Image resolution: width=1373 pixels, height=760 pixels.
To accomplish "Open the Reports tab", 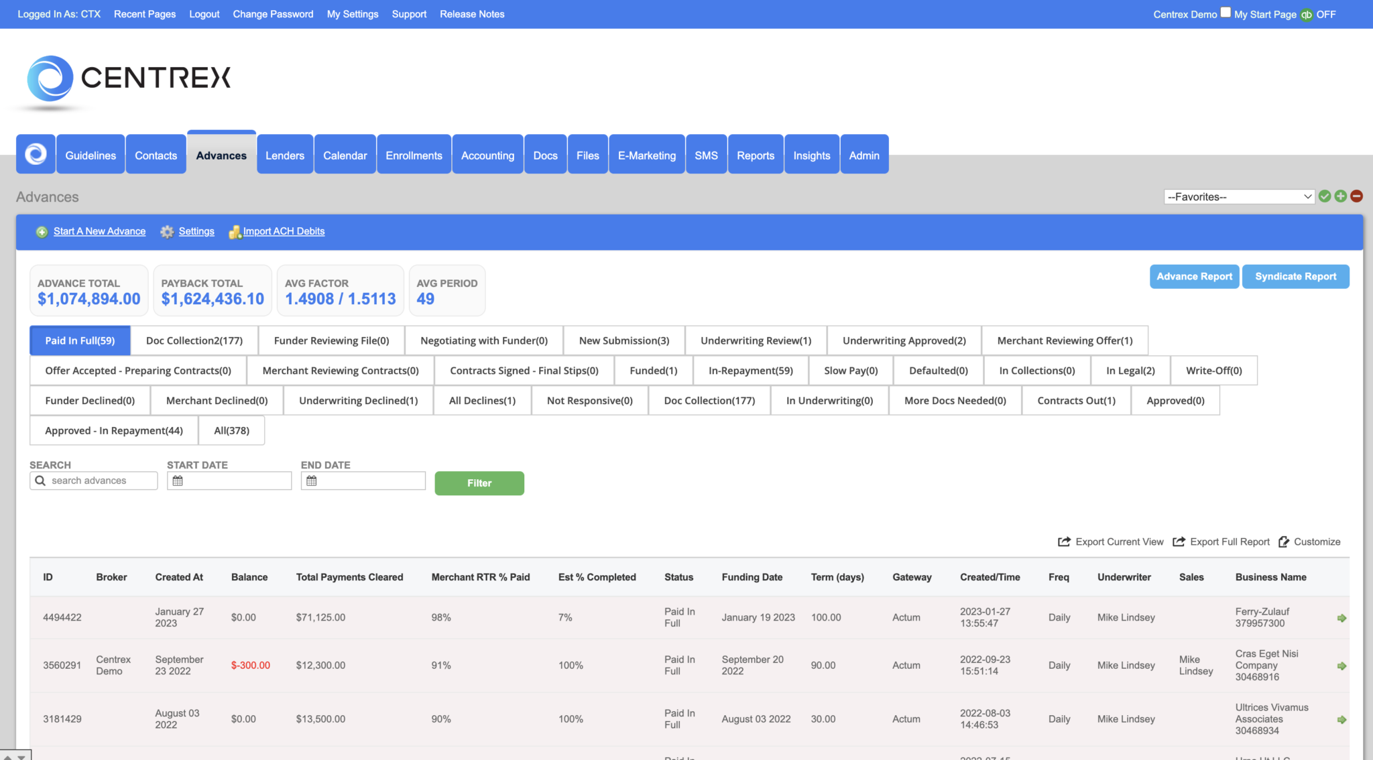I will (x=756, y=155).
